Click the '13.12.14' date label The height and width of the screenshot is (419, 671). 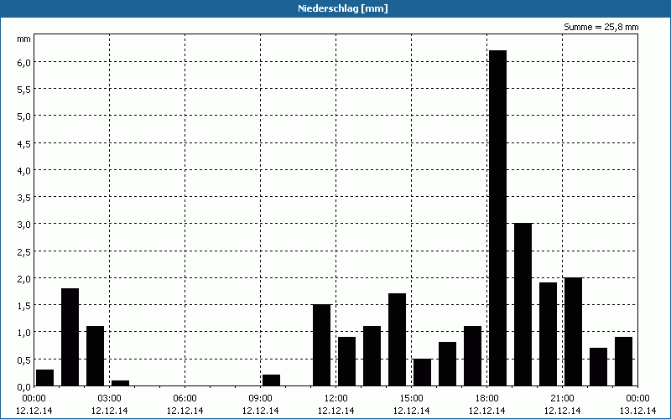tap(637, 411)
